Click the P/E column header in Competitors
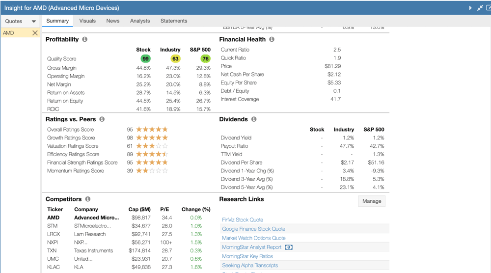The height and width of the screenshot is (273, 491). [x=164, y=210]
